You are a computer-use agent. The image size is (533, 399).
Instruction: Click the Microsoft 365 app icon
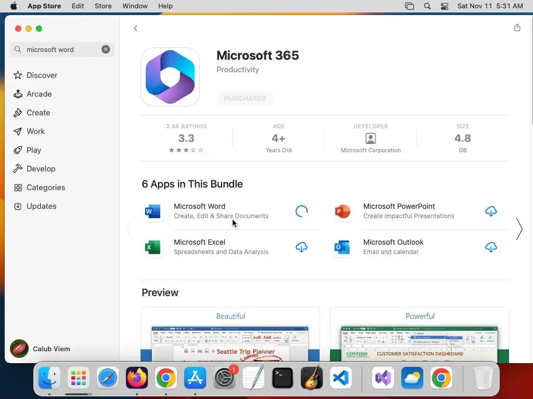[170, 77]
